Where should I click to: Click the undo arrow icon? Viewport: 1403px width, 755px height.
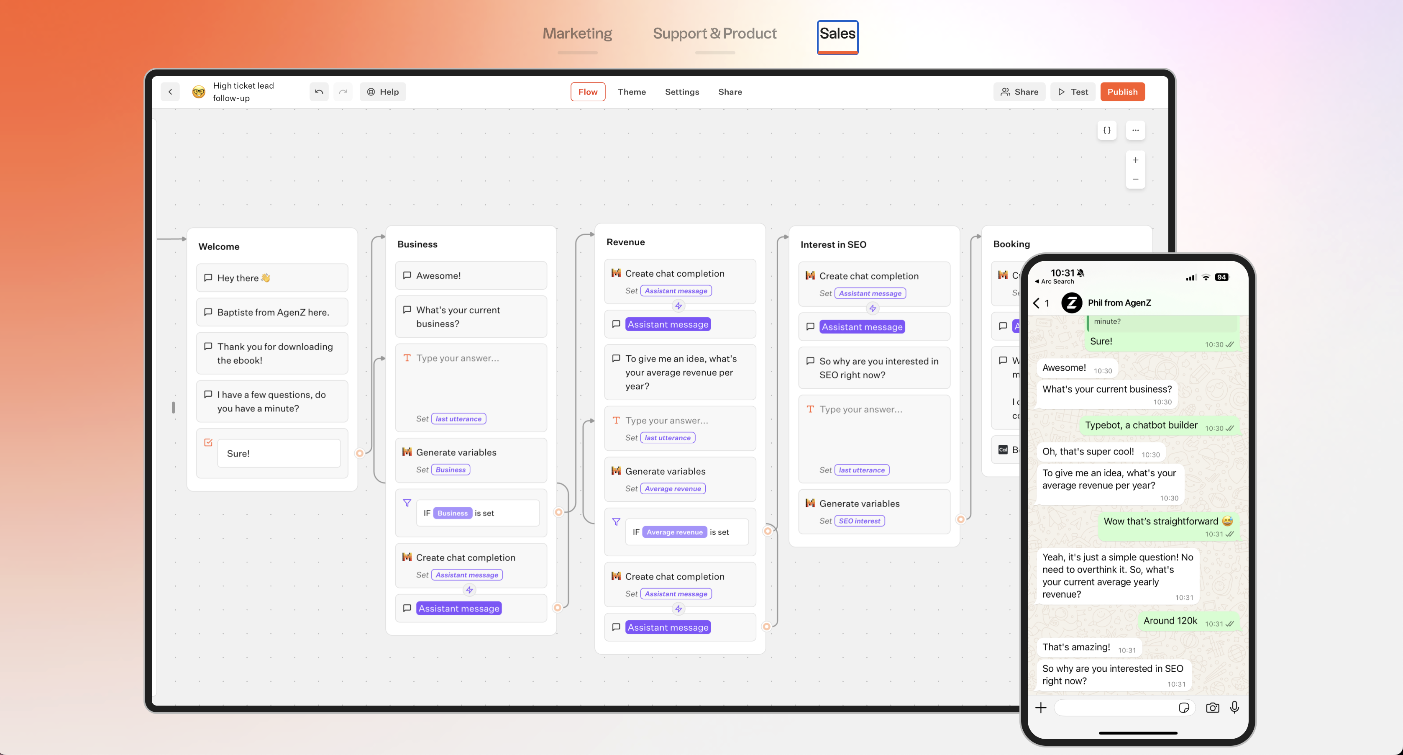[319, 92]
